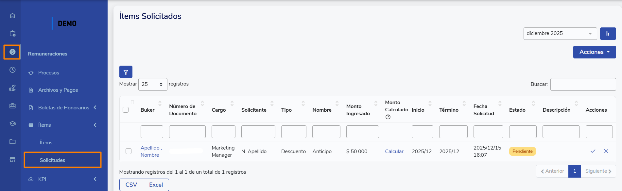Click the graduation cap icon
The width and height of the screenshot is (622, 191).
tap(12, 124)
